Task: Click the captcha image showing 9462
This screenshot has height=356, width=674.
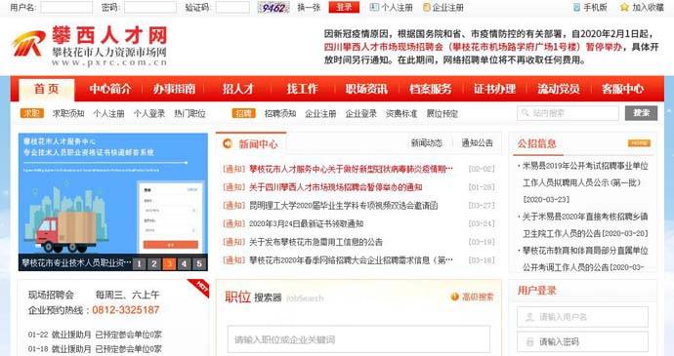Action: 273,7
